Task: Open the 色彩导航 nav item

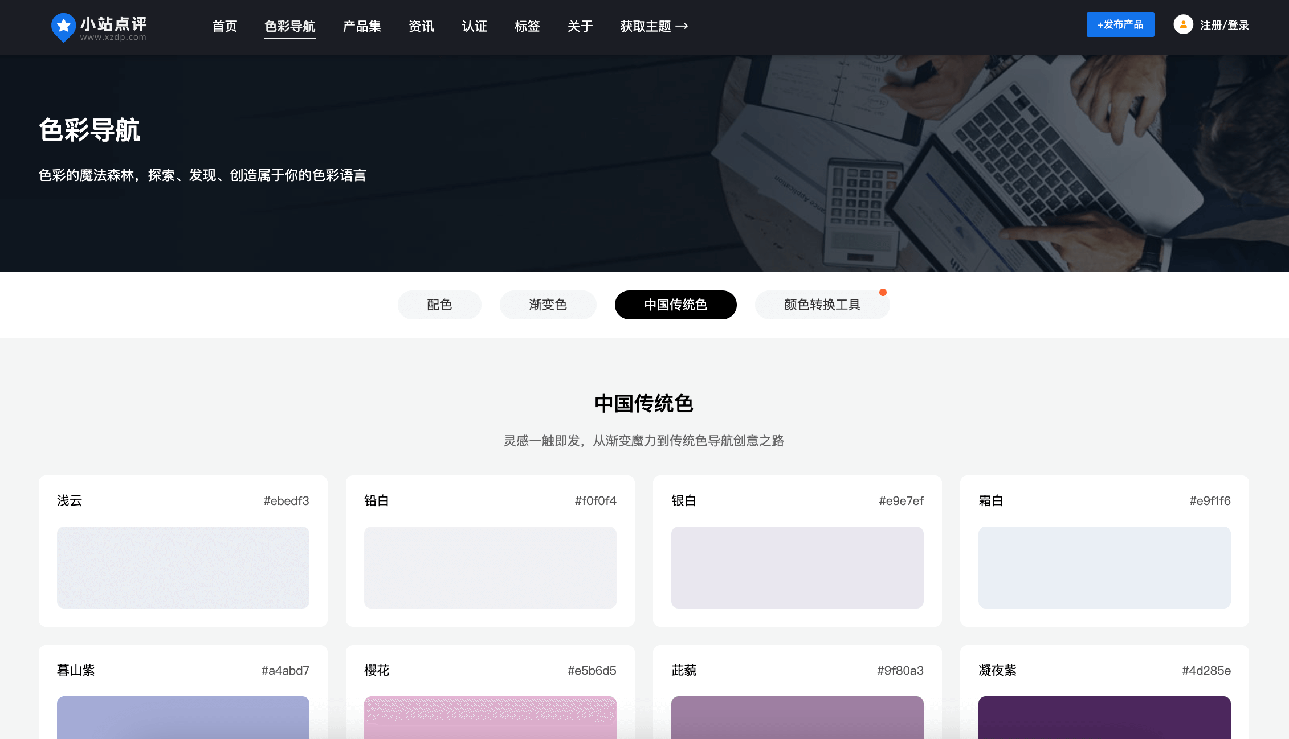Action: 290,26
